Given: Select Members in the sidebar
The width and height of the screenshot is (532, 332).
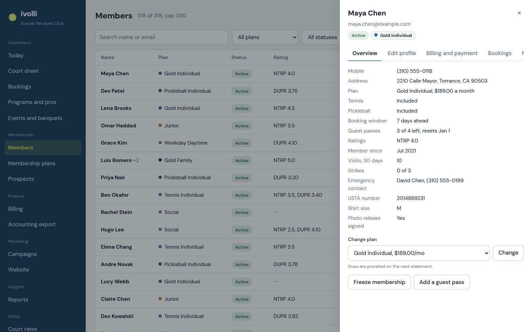Looking at the screenshot, I should point(43,148).
